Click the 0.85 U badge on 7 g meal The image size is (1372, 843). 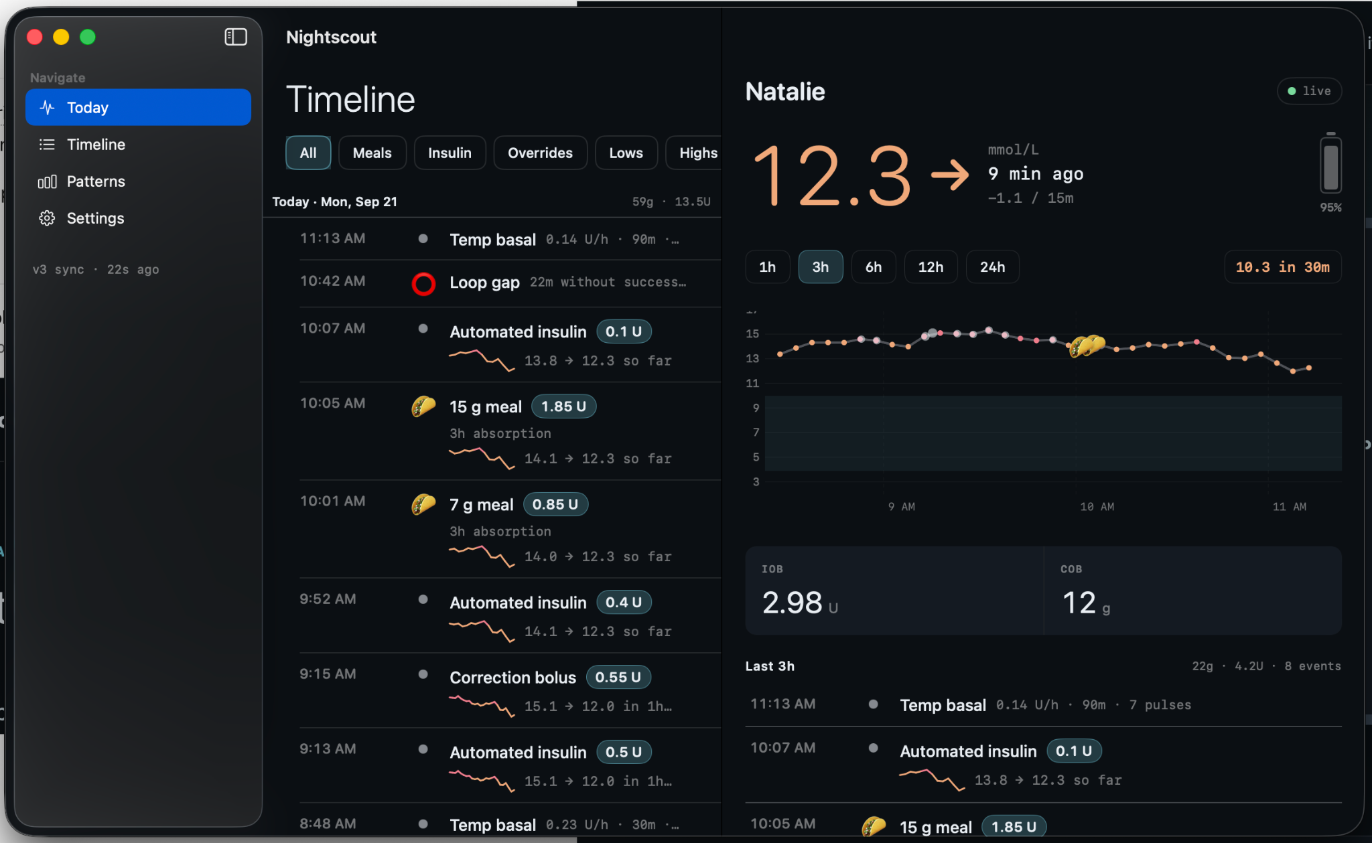click(x=555, y=504)
